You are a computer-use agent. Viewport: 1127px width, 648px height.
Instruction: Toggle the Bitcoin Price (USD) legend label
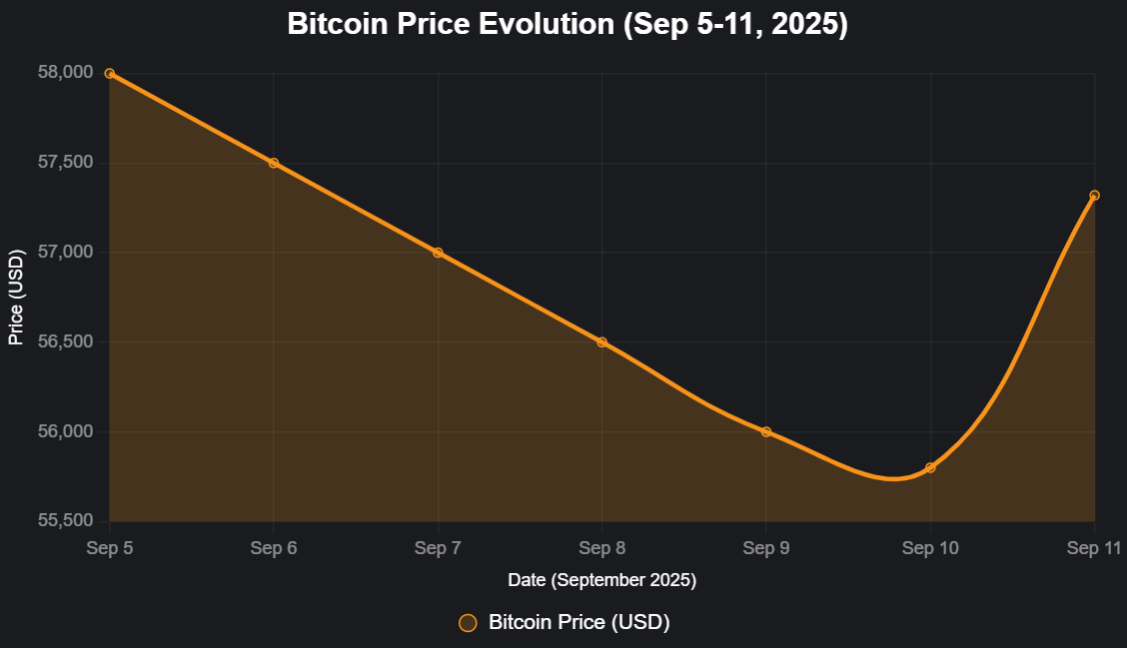pyautogui.click(x=578, y=622)
